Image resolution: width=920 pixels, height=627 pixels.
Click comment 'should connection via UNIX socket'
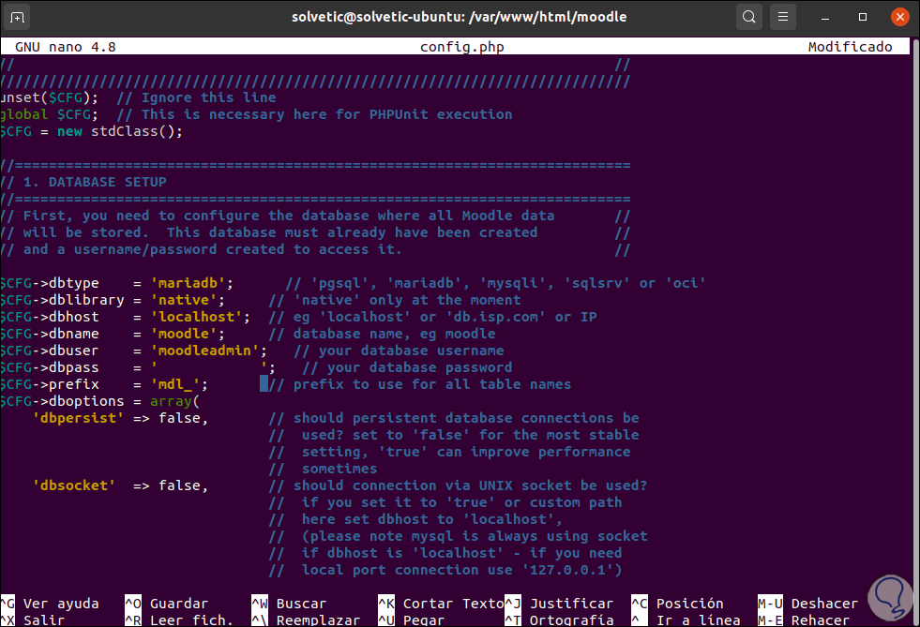(x=459, y=485)
